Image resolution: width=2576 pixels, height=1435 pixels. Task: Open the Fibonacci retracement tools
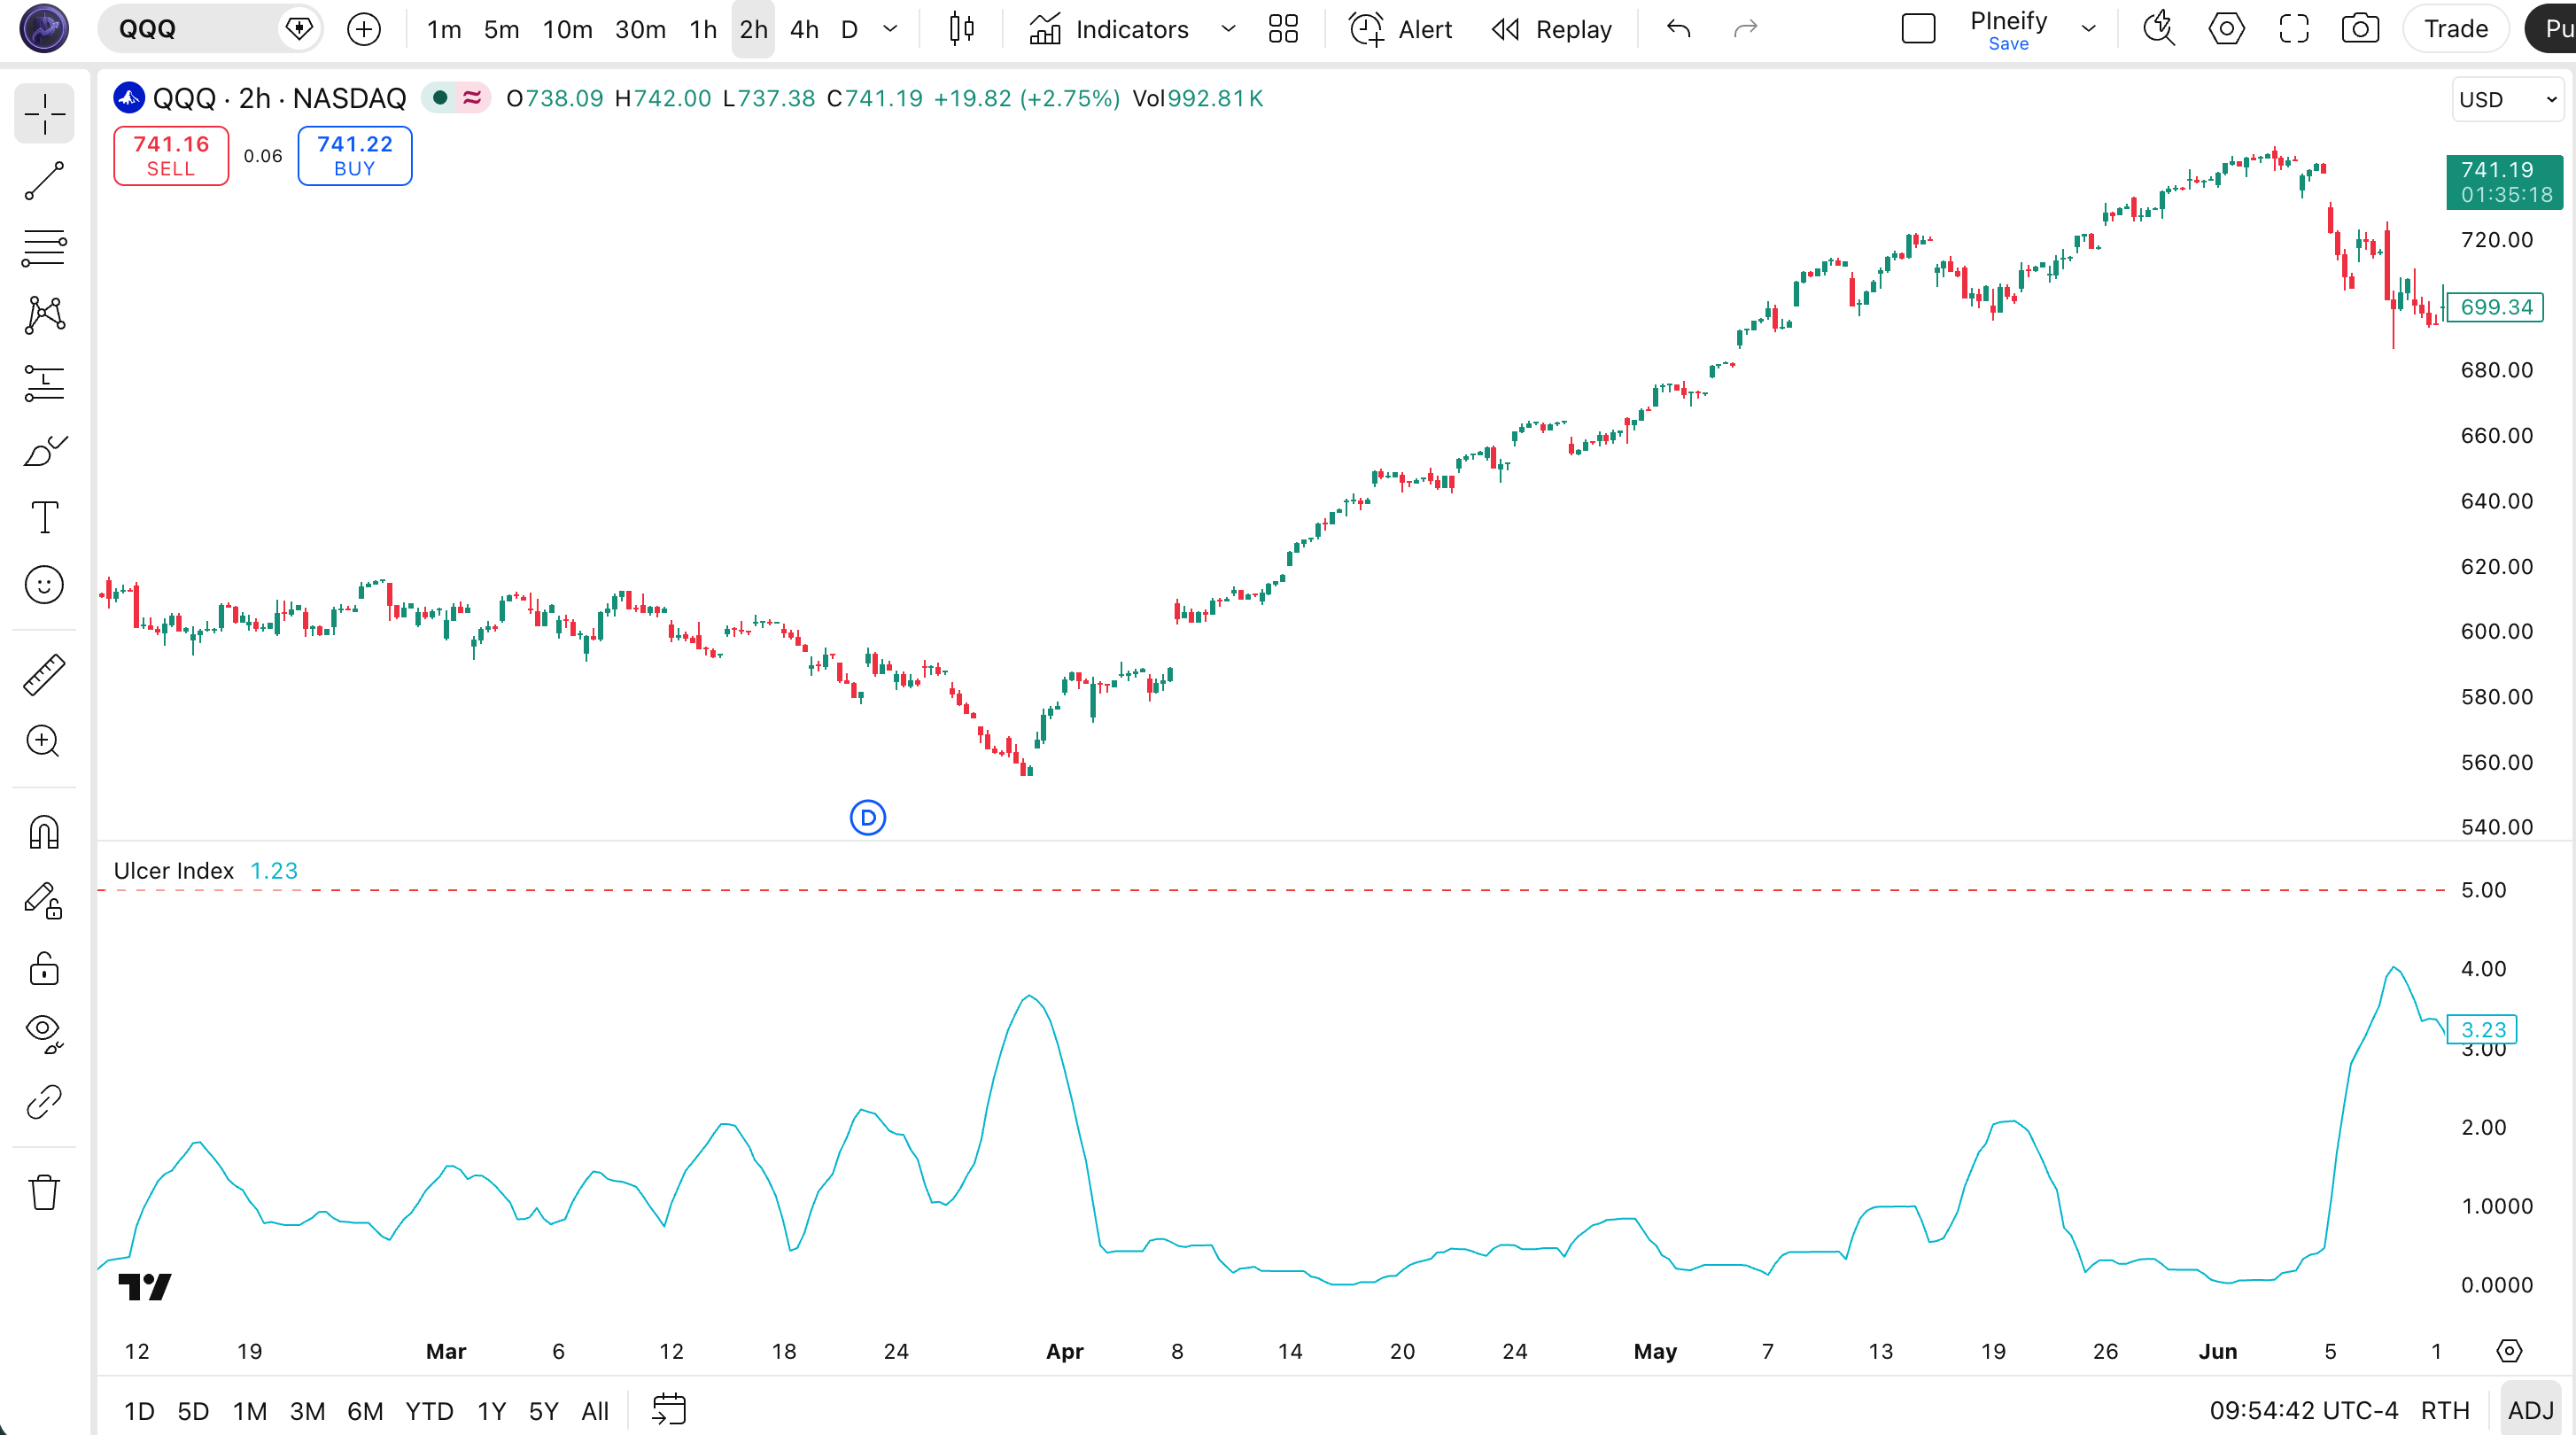coord(44,248)
